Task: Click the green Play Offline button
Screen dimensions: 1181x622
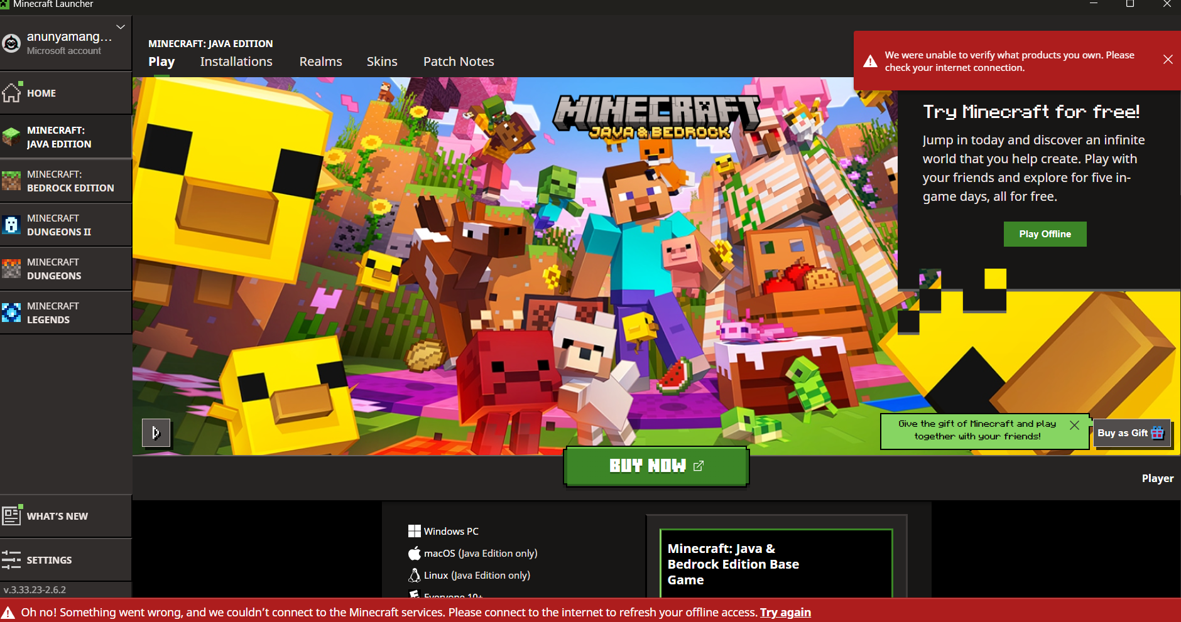Action: pyautogui.click(x=1045, y=234)
